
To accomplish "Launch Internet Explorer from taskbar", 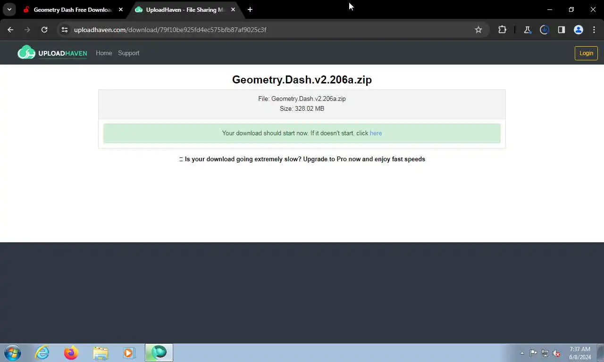I will click(42, 353).
